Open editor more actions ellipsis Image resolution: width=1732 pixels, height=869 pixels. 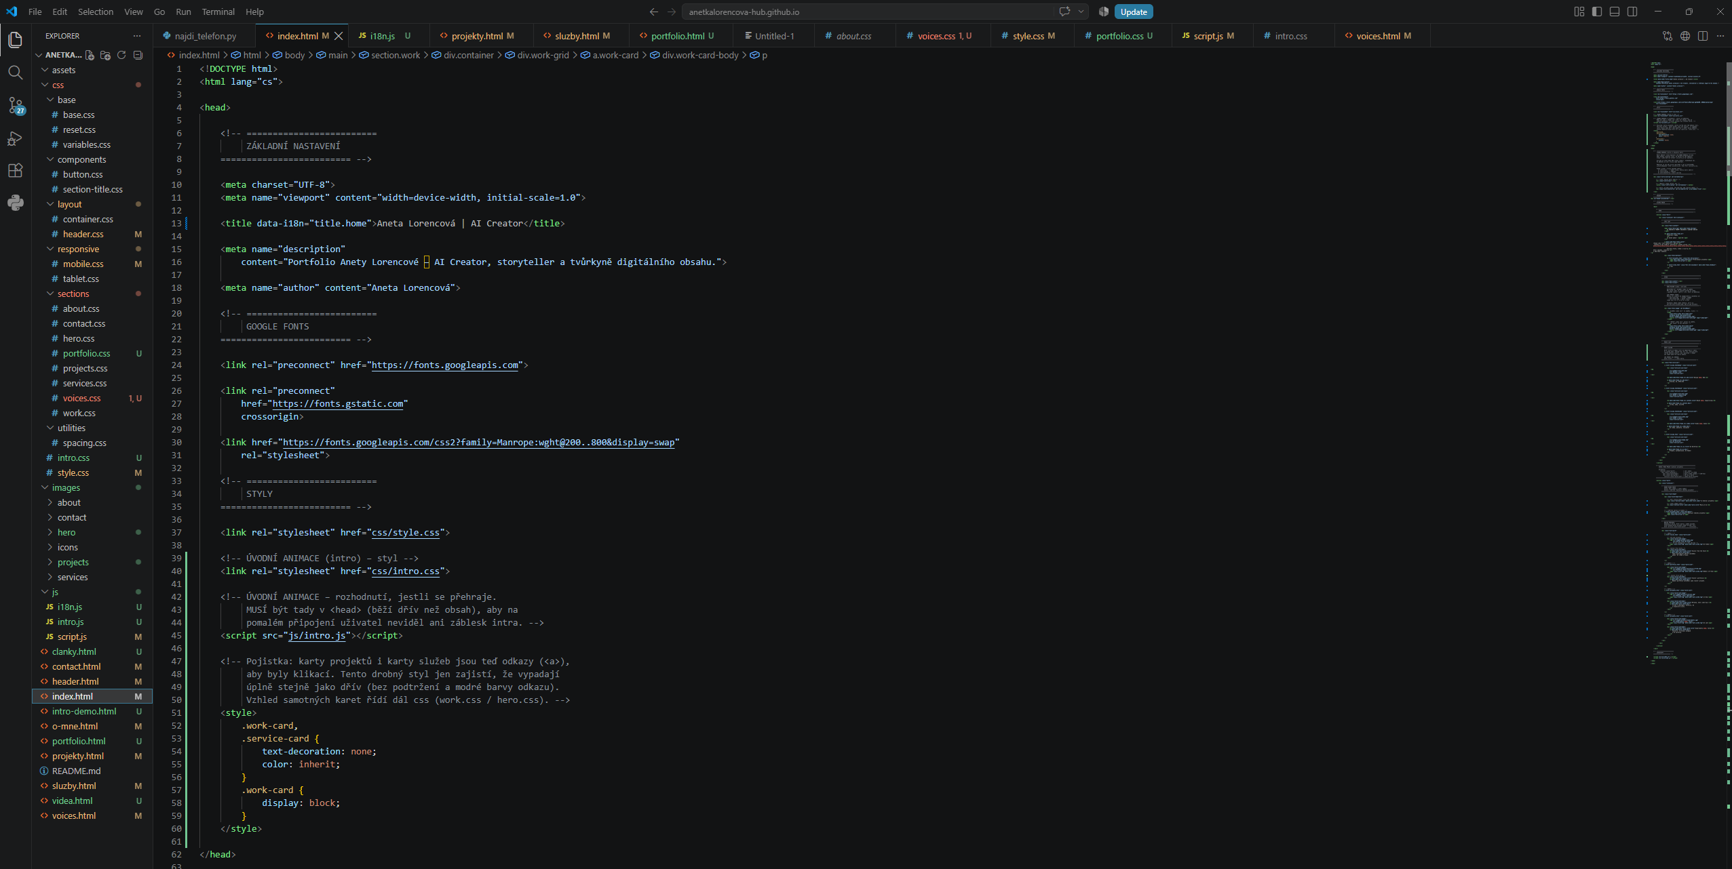[1720, 36]
